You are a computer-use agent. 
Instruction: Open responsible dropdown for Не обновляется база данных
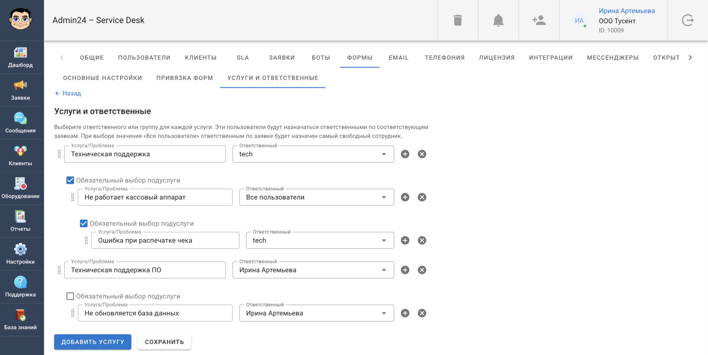(x=316, y=313)
